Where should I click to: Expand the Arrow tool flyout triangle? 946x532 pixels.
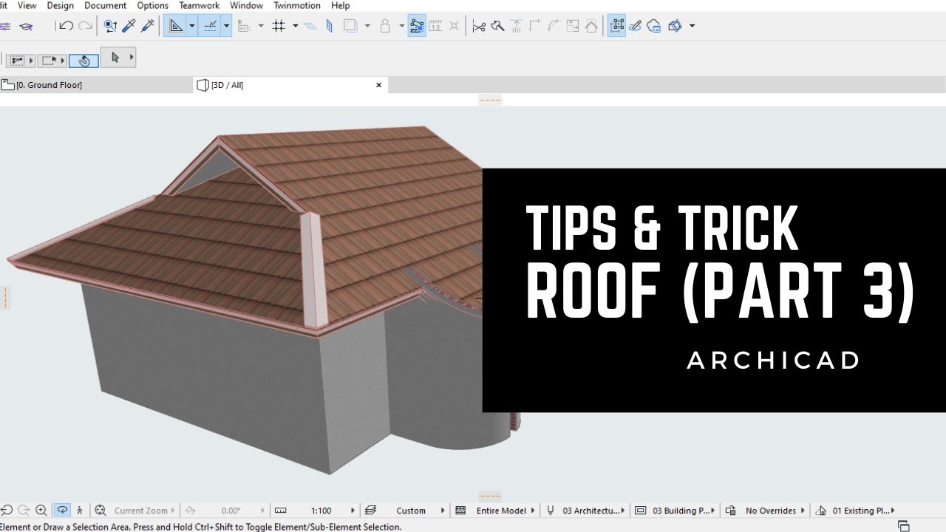(132, 58)
